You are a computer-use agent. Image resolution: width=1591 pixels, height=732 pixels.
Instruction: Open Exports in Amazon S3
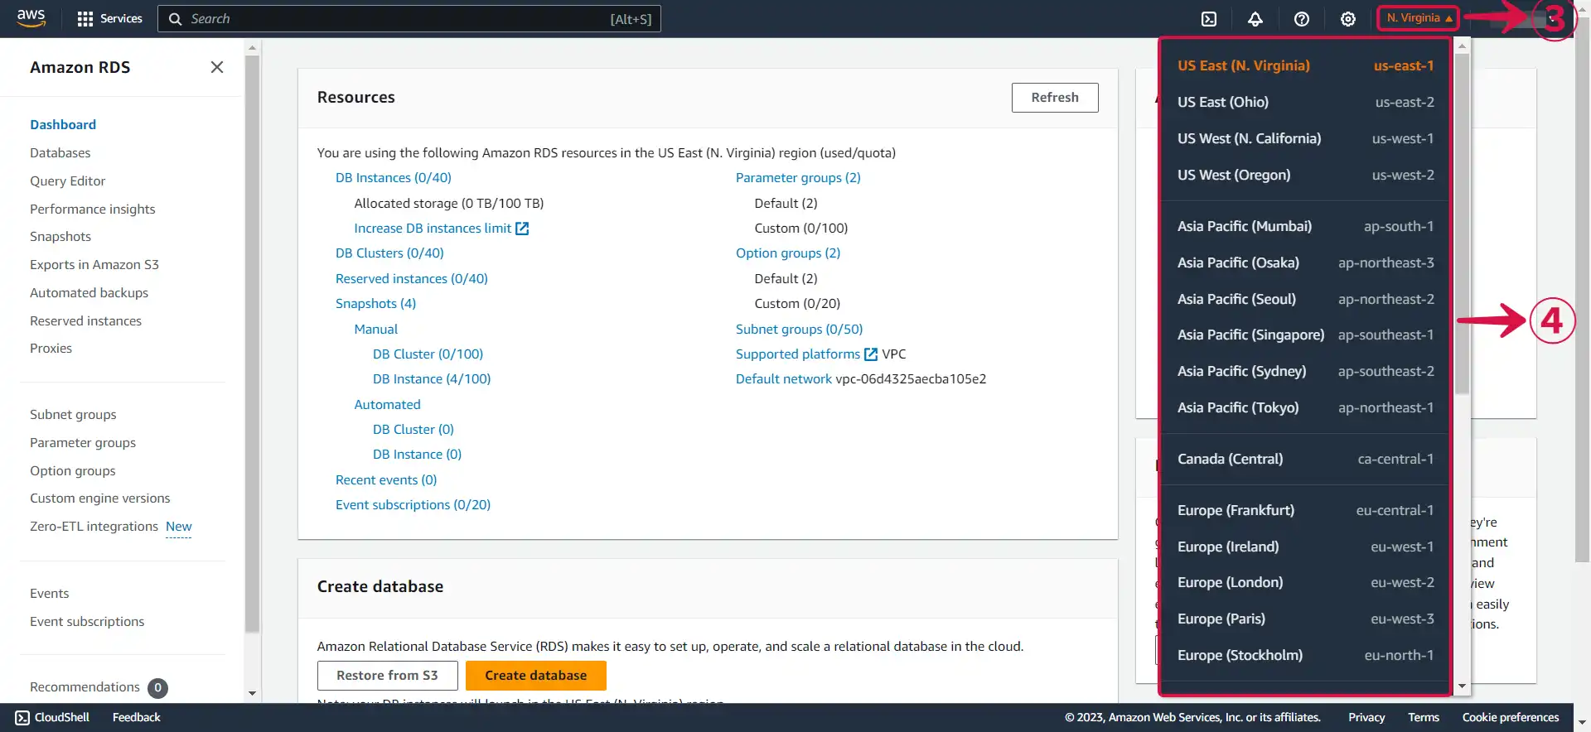click(x=94, y=265)
